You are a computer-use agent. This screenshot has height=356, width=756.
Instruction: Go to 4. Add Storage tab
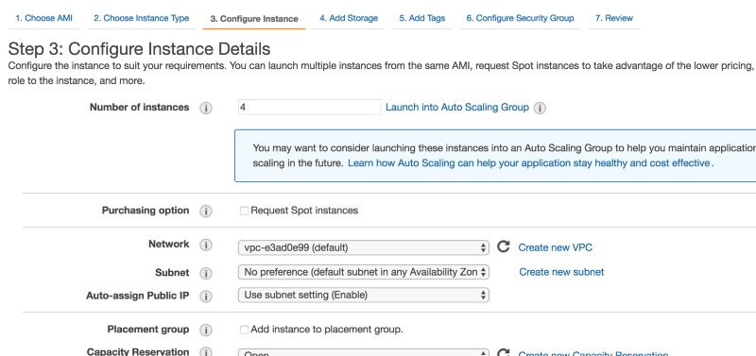(349, 18)
